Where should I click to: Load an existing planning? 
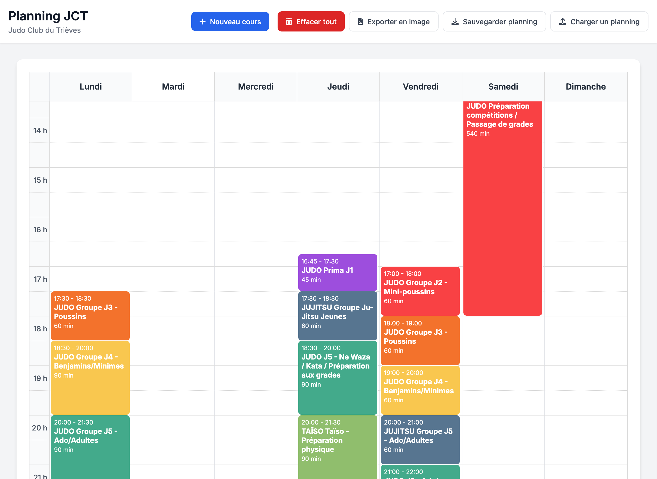(599, 21)
